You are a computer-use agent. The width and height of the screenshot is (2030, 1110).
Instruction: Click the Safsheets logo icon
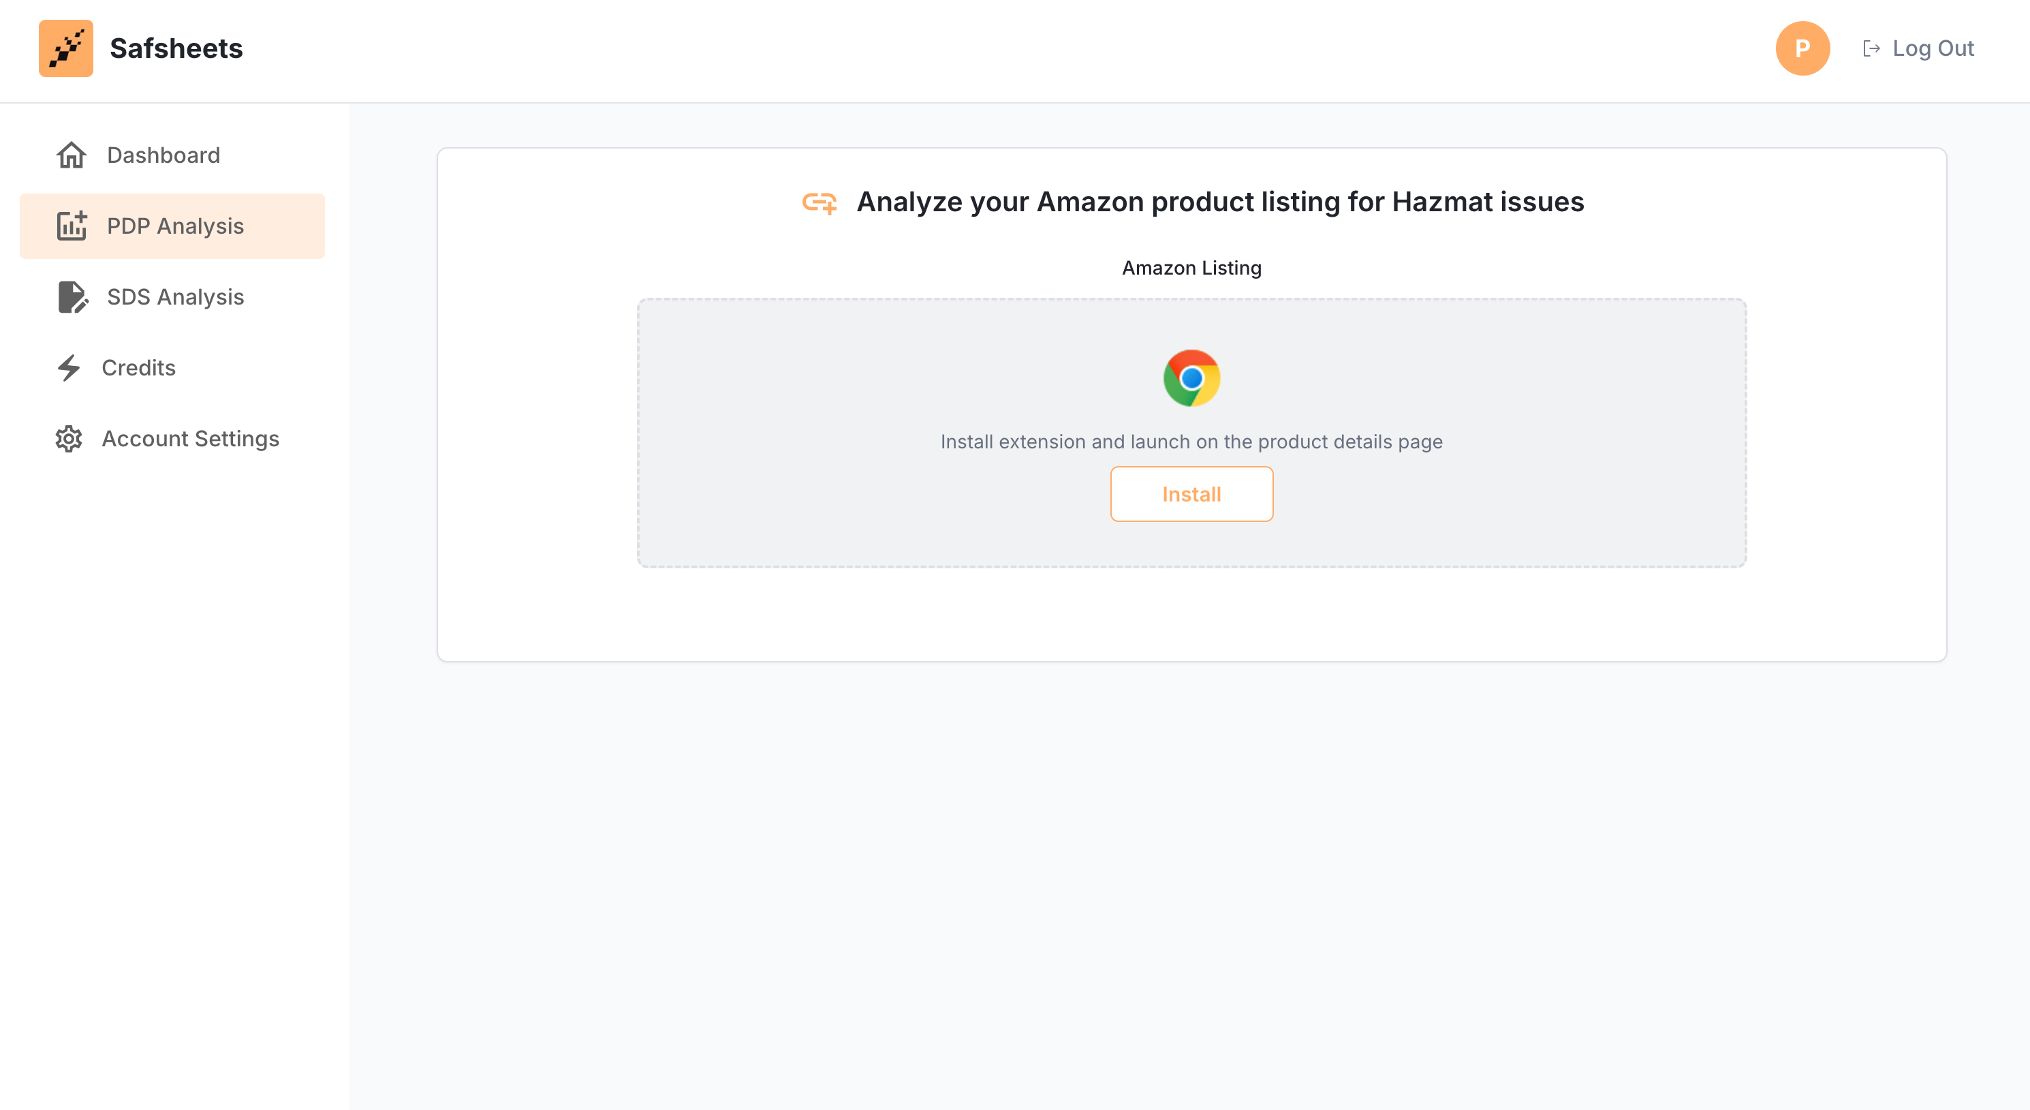click(66, 48)
